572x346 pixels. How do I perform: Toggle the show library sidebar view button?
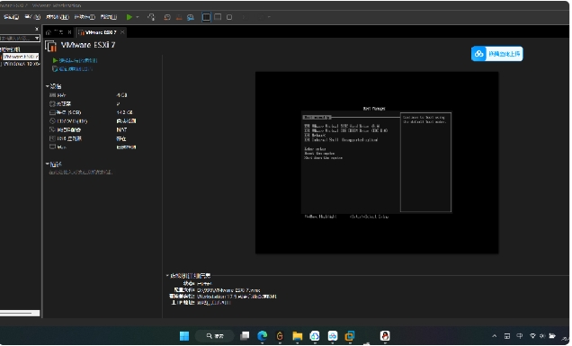(x=206, y=17)
